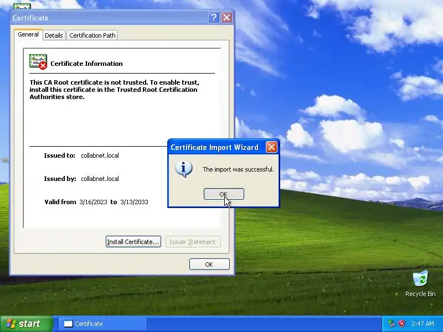443x332 pixels.
Task: Click the untrusted certificate icon
Action: tap(38, 62)
